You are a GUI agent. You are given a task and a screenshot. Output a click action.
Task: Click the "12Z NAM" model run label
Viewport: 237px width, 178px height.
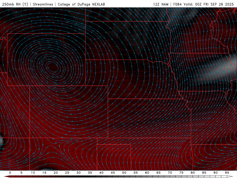[x=161, y=4]
